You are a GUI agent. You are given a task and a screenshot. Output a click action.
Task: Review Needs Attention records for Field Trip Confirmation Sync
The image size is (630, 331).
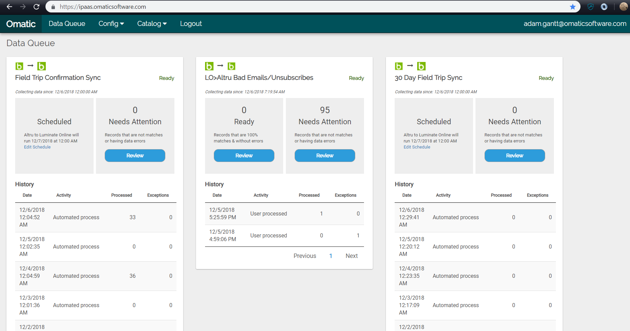click(x=135, y=155)
